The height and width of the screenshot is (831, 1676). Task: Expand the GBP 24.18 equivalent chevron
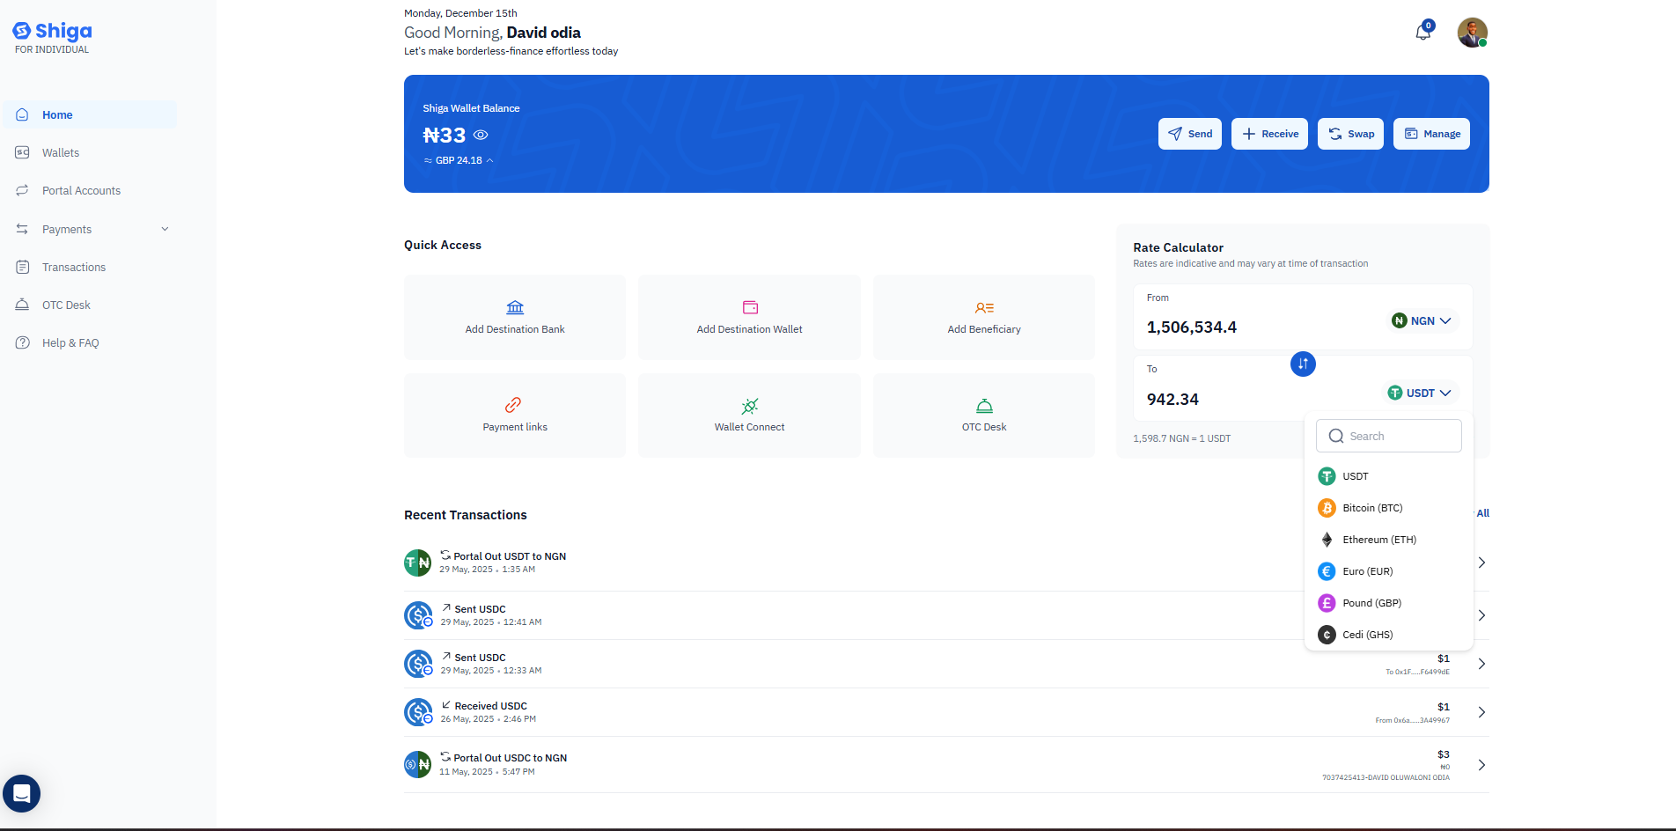pos(490,160)
